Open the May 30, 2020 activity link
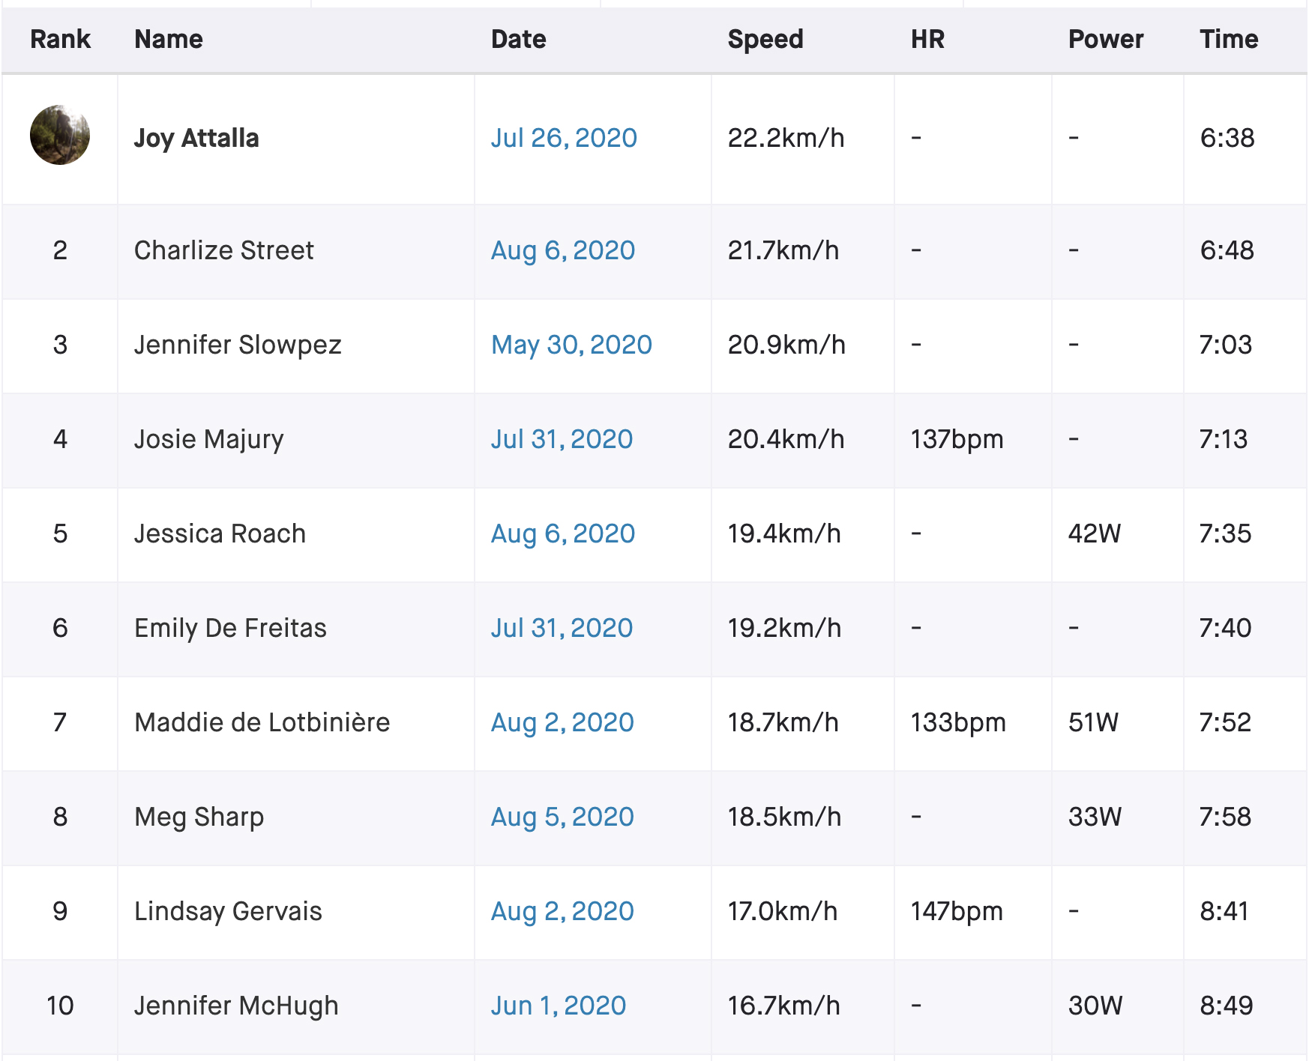Viewport: 1309px width, 1061px height. click(x=571, y=345)
